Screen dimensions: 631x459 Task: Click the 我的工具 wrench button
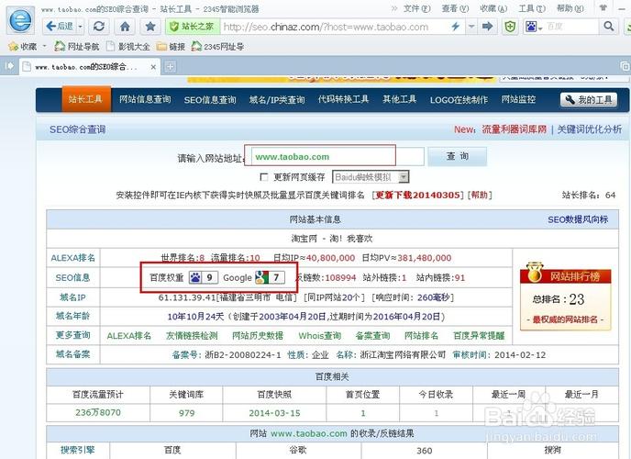point(589,100)
